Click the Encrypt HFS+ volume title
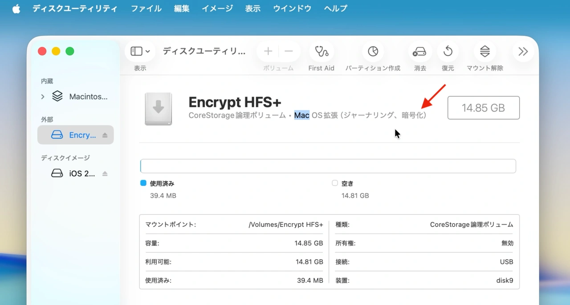570x305 pixels. [x=235, y=102]
